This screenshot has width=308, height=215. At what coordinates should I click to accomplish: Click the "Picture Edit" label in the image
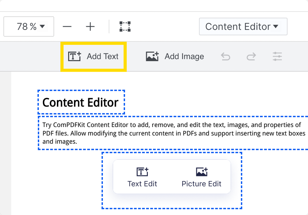[202, 184]
